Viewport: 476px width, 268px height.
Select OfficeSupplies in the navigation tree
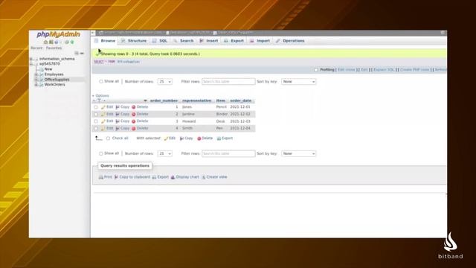coord(57,80)
